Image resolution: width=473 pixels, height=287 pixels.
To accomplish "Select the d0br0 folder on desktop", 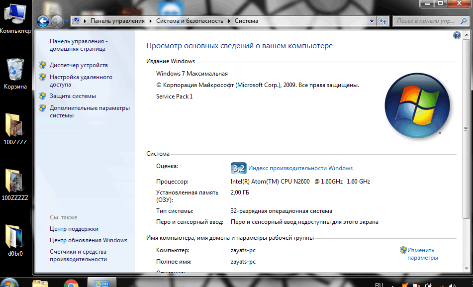I will (x=15, y=241).
